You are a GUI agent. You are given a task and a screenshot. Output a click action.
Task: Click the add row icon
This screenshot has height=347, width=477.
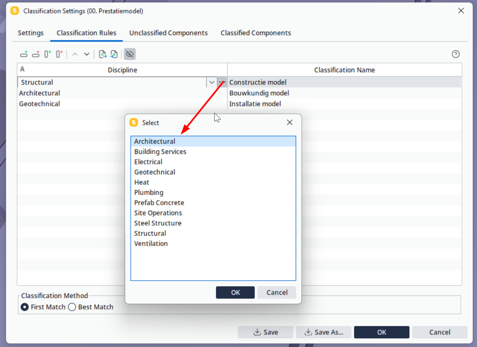tap(24, 54)
